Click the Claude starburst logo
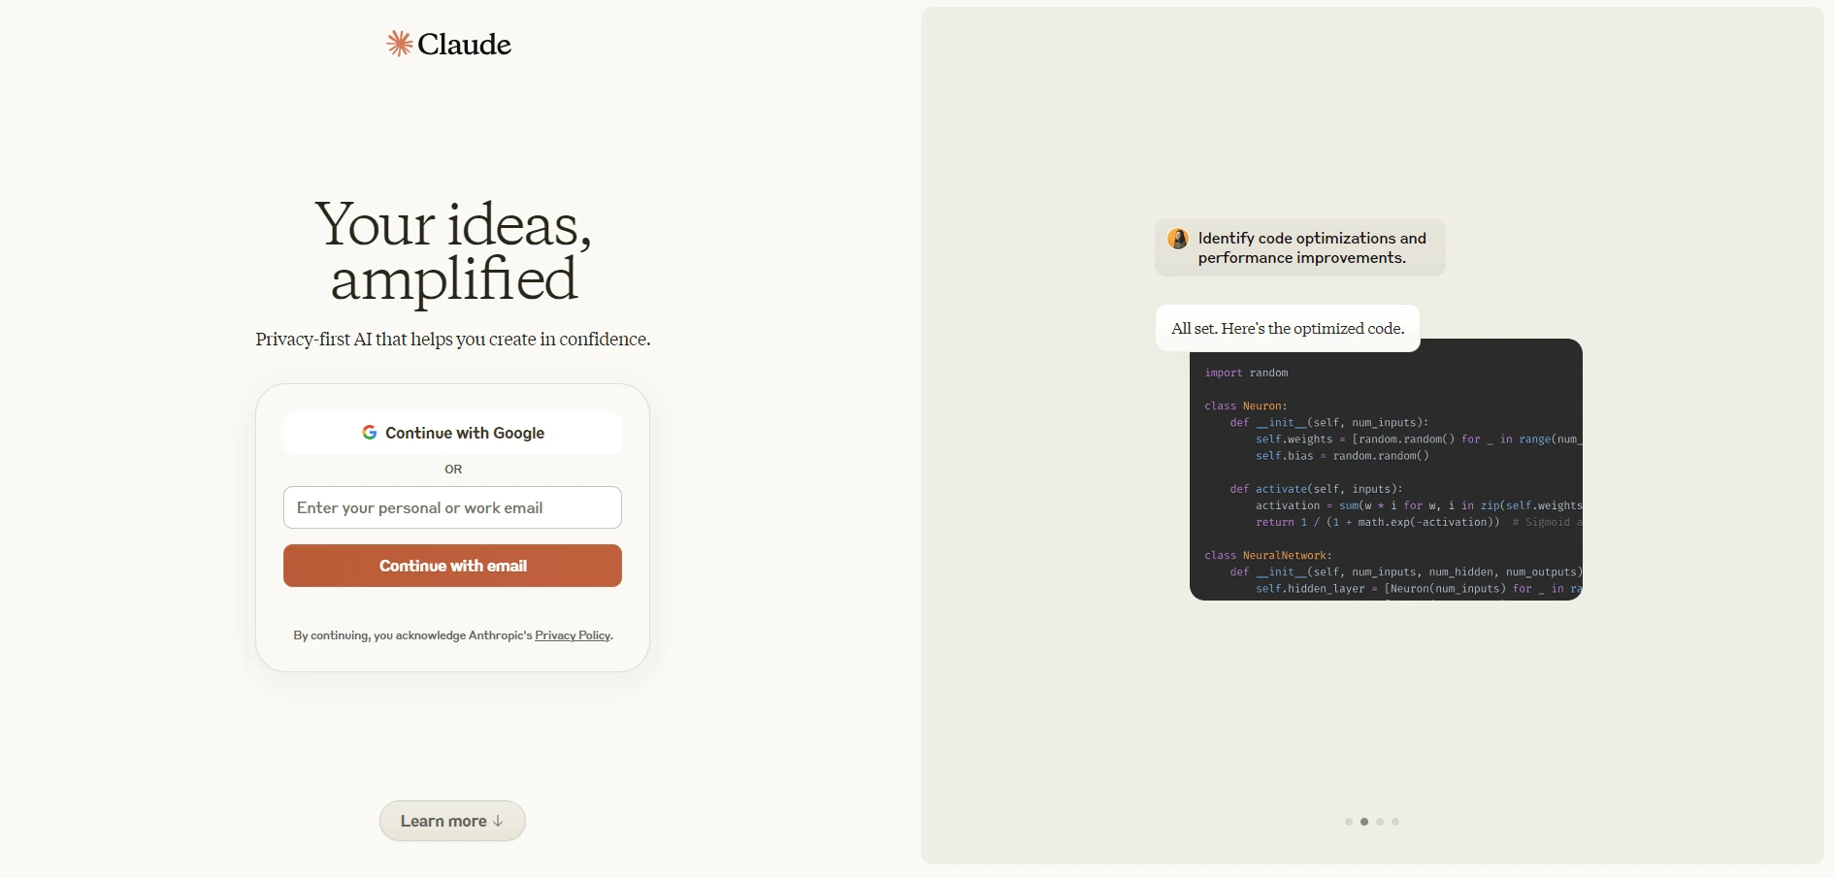Image resolution: width=1835 pixels, height=878 pixels. coord(399,43)
